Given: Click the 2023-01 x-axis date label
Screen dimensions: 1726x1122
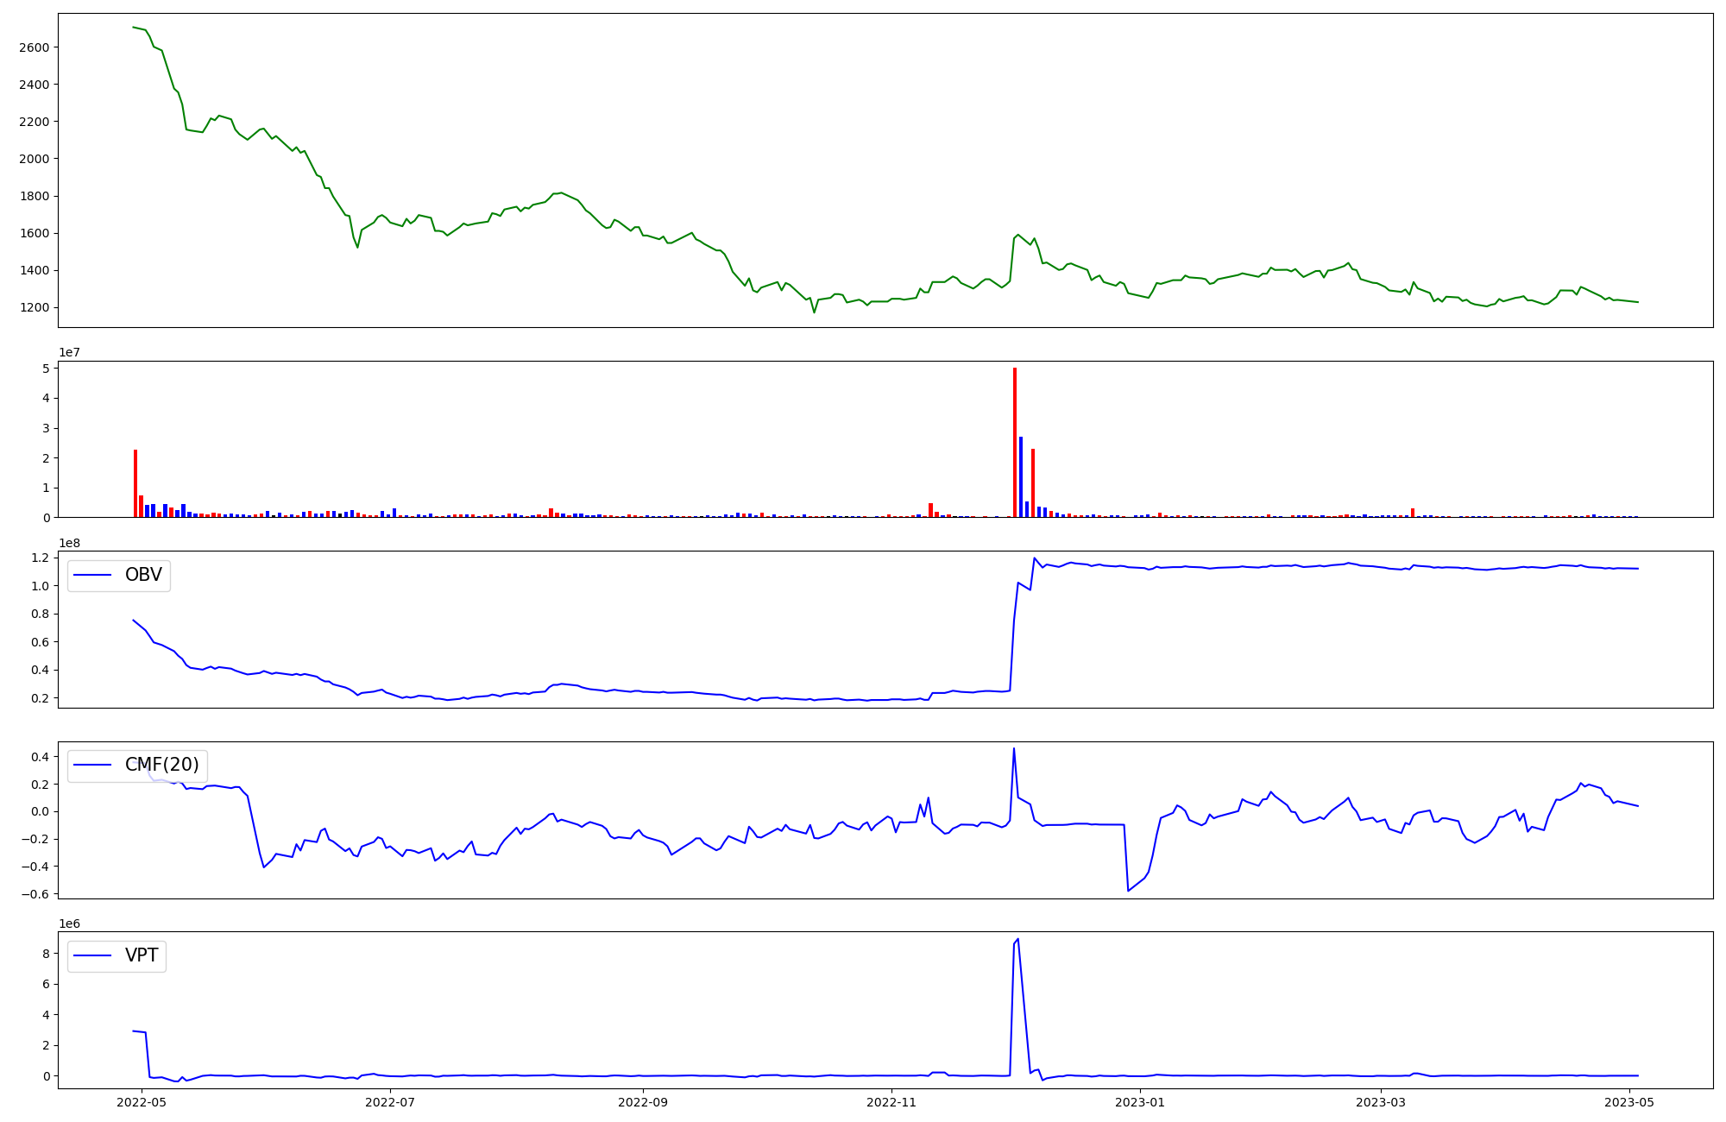Looking at the screenshot, I should pos(1140,1102).
